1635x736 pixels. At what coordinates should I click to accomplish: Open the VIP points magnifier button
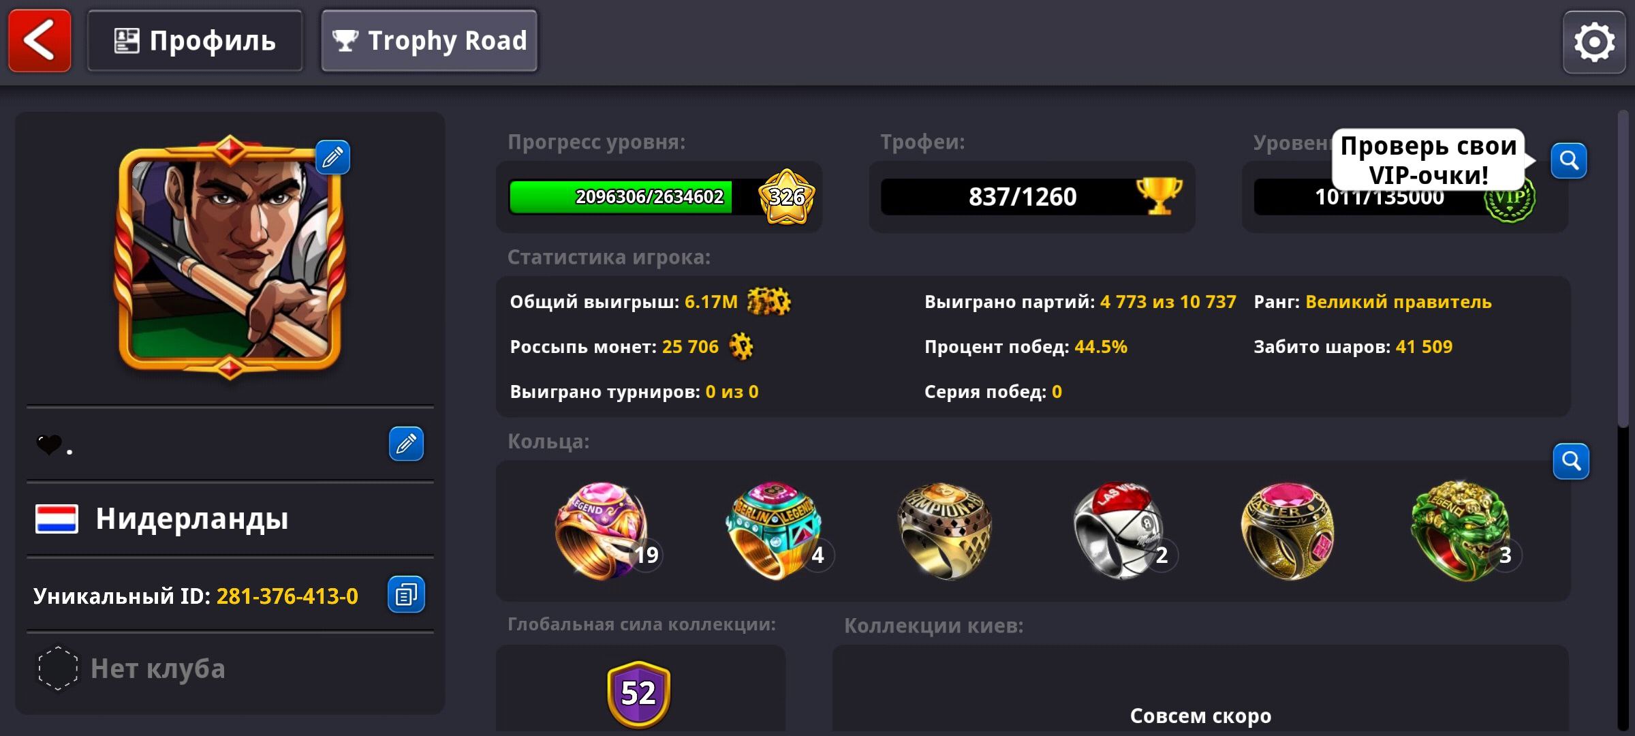click(x=1569, y=160)
